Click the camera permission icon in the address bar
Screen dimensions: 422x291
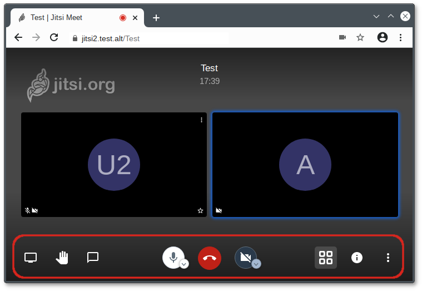[x=342, y=37]
